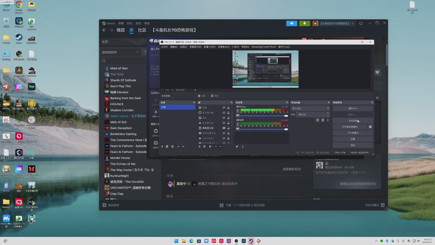Add a scene transition with plus icon
Image resolution: width=435 pixels, height=245 pixels.
point(318,120)
